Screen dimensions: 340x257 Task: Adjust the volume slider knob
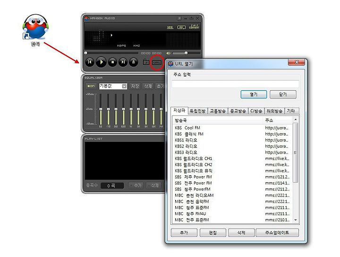click(x=186, y=53)
